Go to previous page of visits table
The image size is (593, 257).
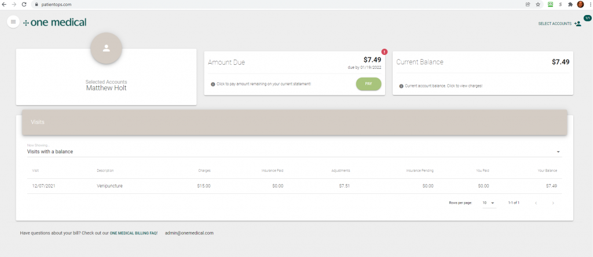click(x=536, y=203)
